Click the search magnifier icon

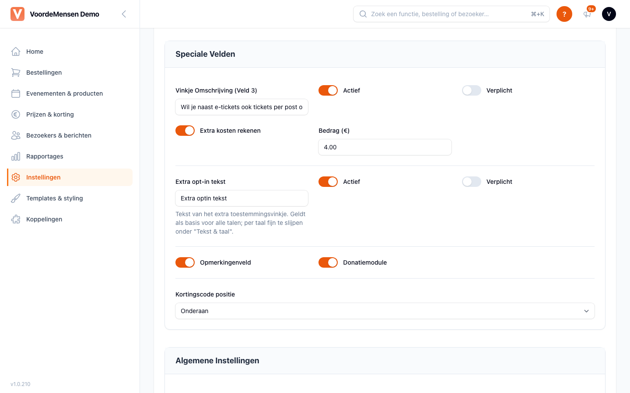[x=363, y=14]
